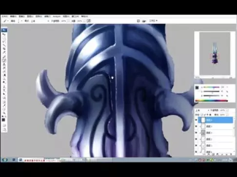Select the highlighted top layer row
The image size is (237, 177).
coord(216,120)
